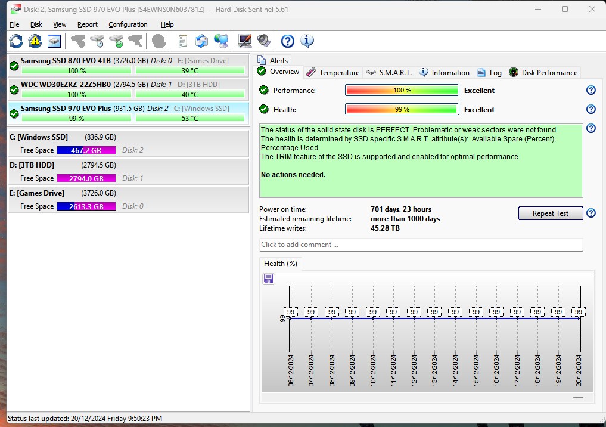Click the blue info bubble toolbar icon
This screenshot has width=606, height=427.
point(307,41)
